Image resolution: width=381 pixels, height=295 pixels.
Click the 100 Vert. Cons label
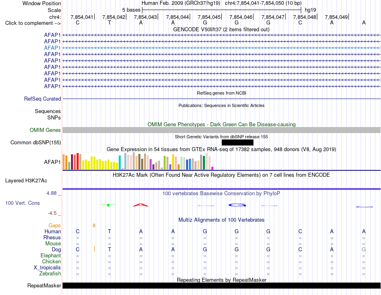(x=22, y=203)
